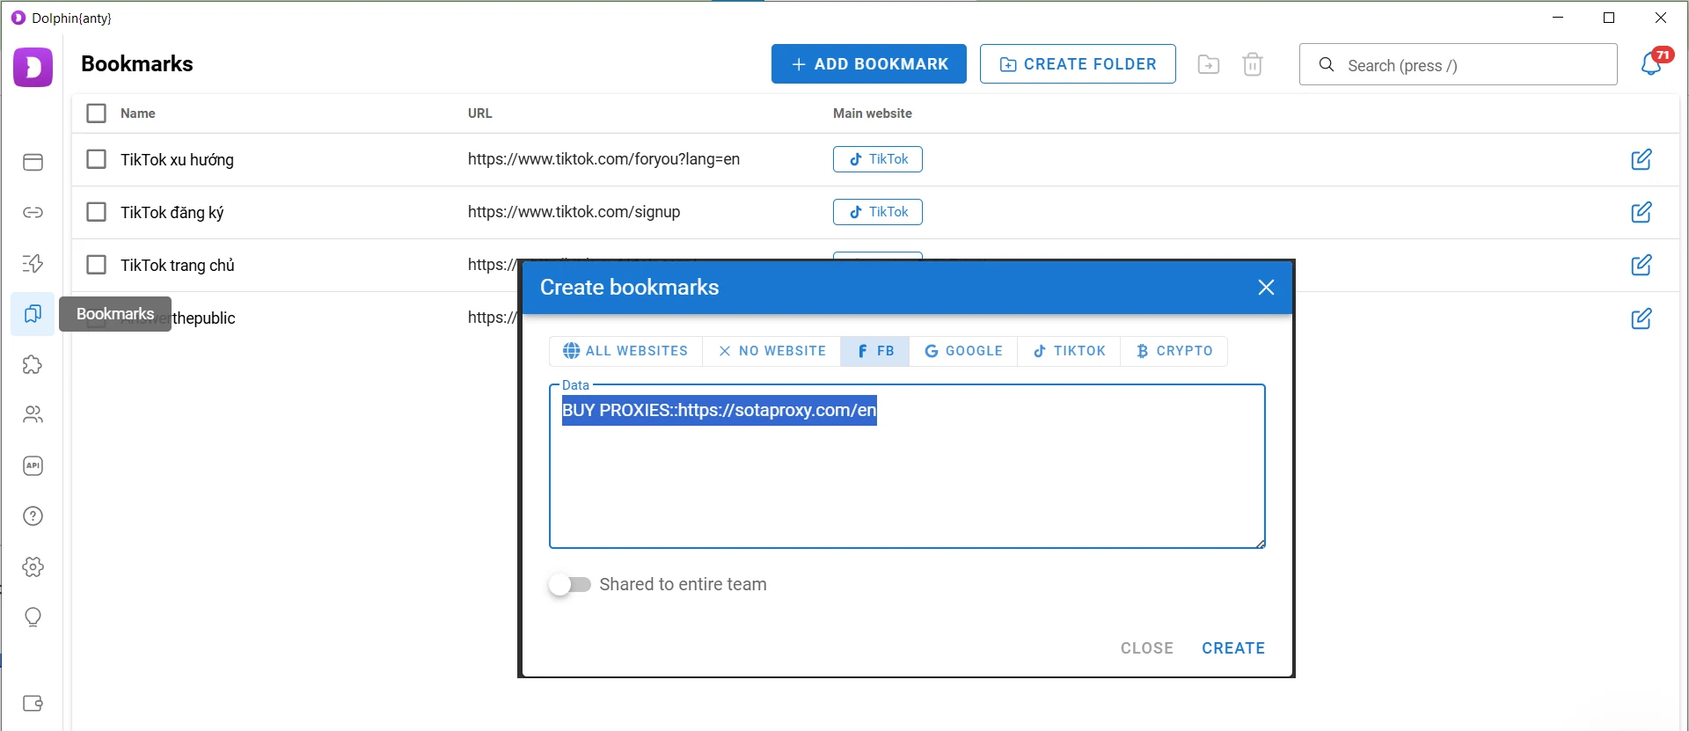Open the browser profiles sidebar icon
Image resolution: width=1689 pixels, height=731 pixels.
coord(33,162)
